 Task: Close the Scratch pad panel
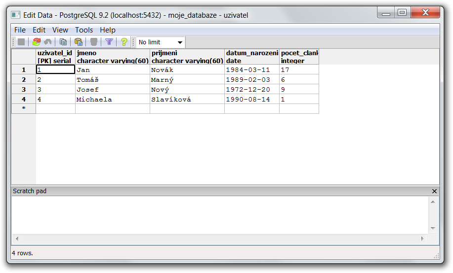tap(434, 191)
